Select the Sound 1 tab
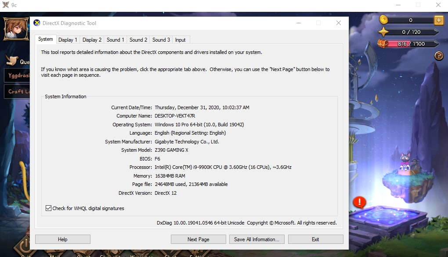 tap(115, 40)
